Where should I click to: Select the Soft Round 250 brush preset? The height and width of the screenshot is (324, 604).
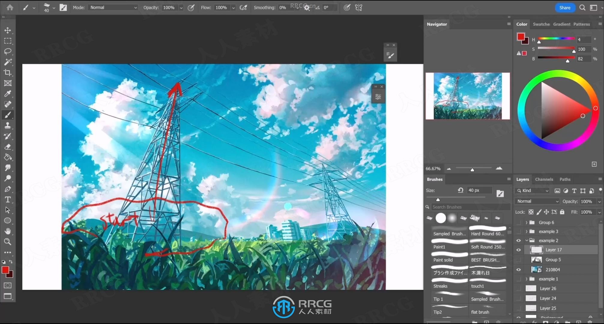pyautogui.click(x=488, y=244)
